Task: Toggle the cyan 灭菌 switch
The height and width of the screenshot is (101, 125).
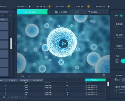Action: 123,61
